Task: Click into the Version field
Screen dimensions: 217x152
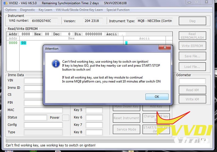Action: point(93,21)
